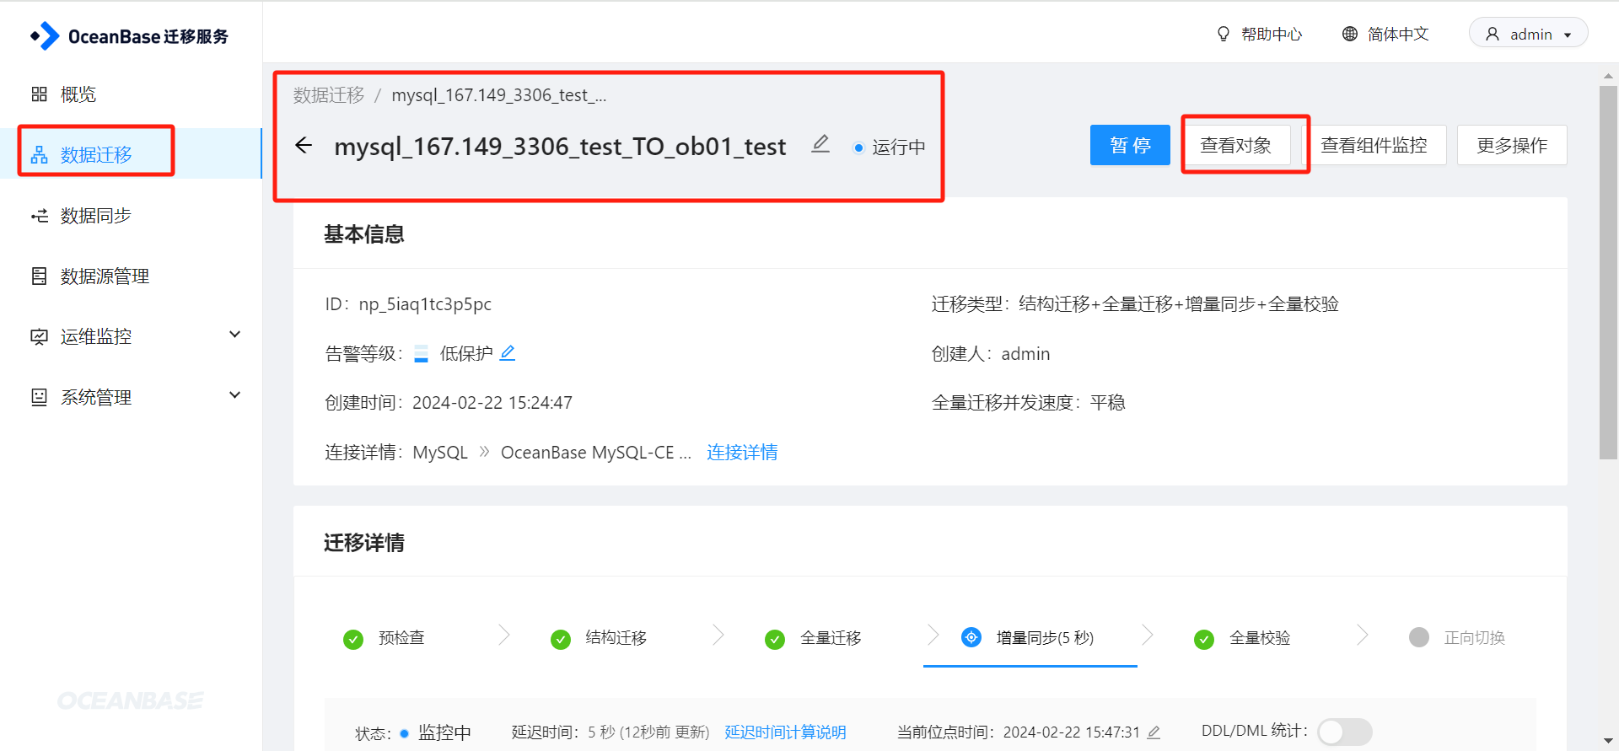Click the 帮助中心 lightbulb icon

click(x=1223, y=35)
